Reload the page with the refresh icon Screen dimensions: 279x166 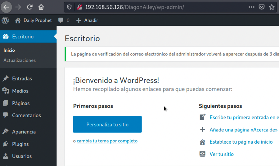click(29, 7)
